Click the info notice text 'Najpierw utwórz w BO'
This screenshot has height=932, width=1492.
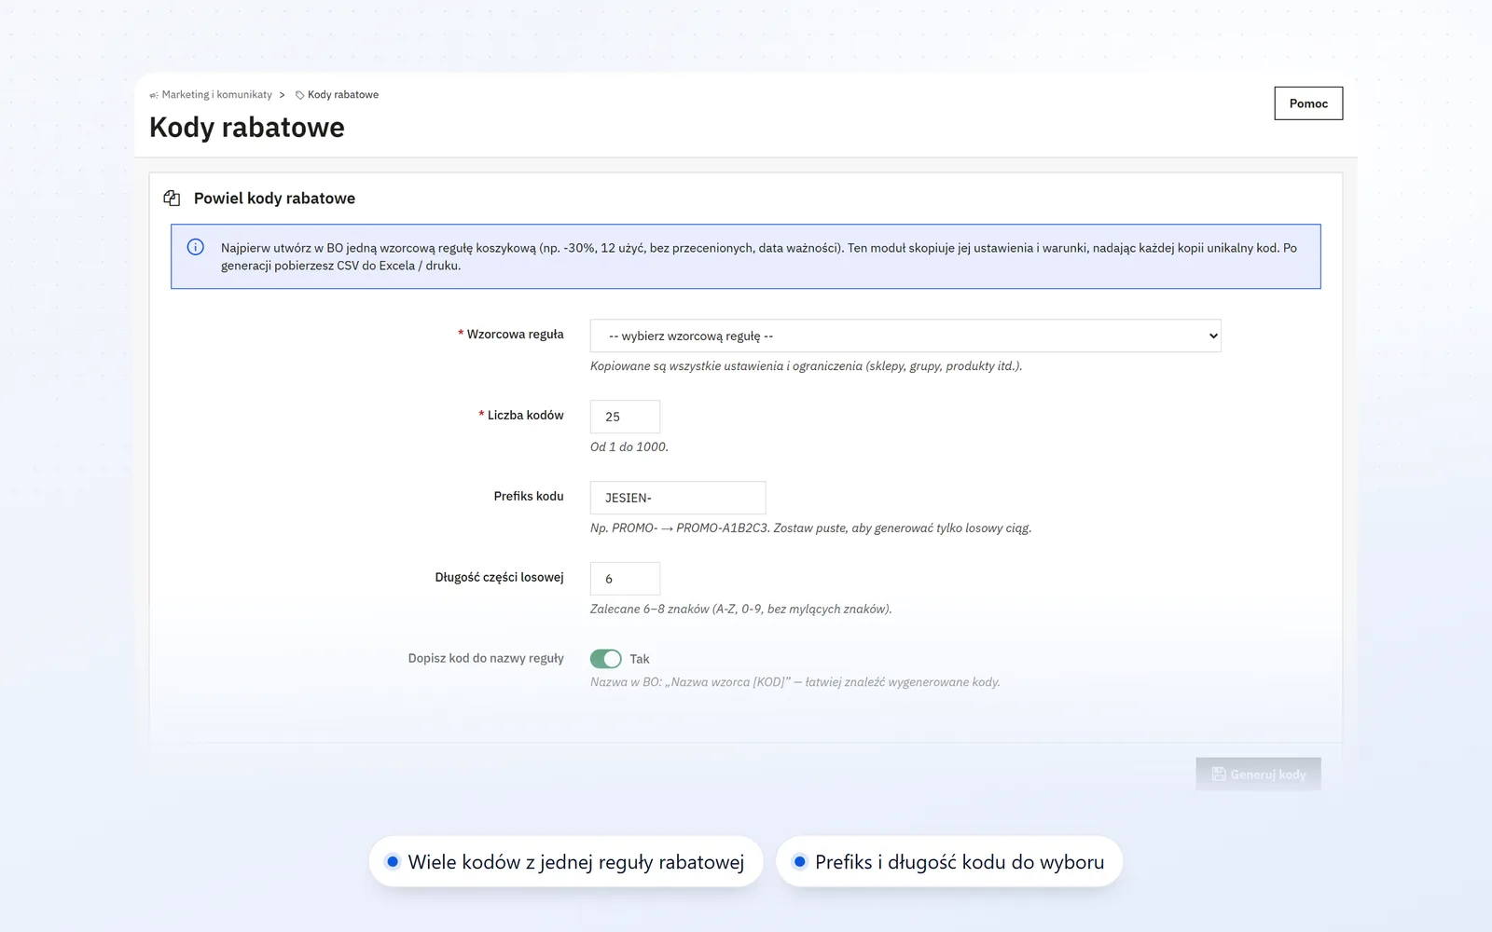759,256
